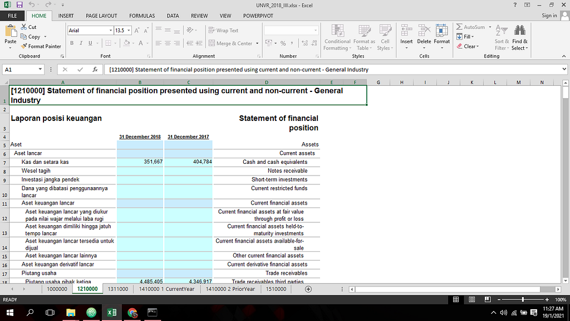
Task: Click the Fill Color bucket icon
Action: (x=126, y=43)
